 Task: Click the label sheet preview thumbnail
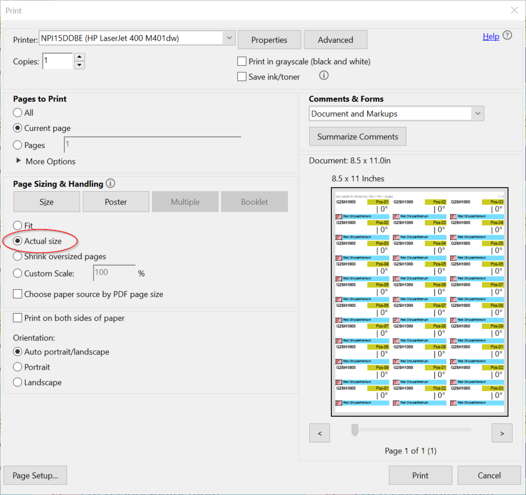[420, 302]
